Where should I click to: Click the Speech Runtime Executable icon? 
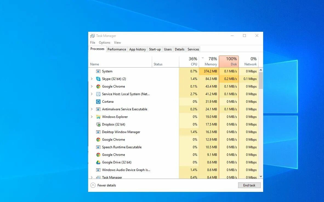(98, 147)
